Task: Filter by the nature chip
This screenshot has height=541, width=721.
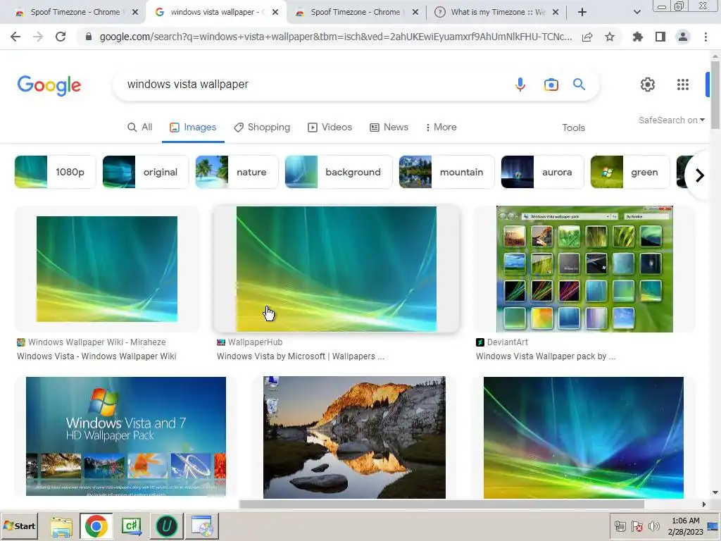Action: pyautogui.click(x=237, y=172)
